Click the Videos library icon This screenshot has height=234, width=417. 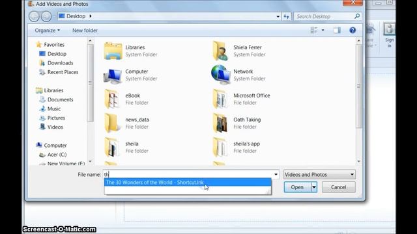pos(42,127)
